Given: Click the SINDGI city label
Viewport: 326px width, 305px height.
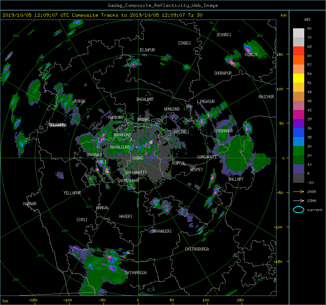Looking at the screenshot, I should click(x=184, y=43).
